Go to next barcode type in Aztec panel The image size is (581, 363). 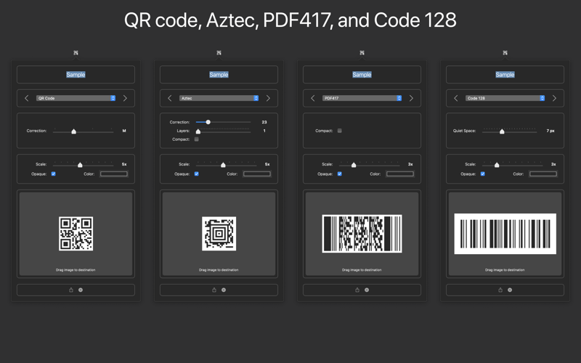coord(268,98)
